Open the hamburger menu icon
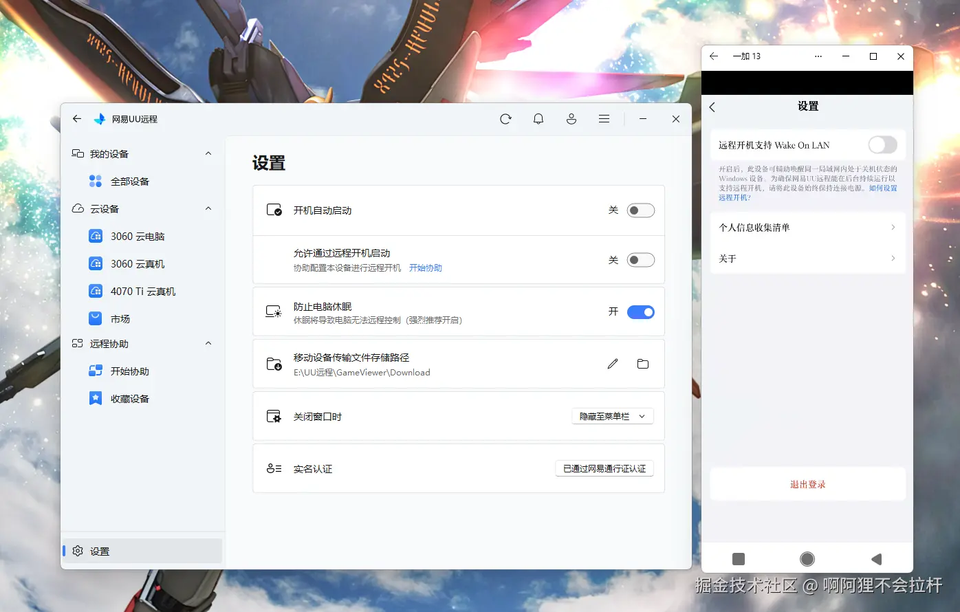The image size is (960, 612). [604, 119]
